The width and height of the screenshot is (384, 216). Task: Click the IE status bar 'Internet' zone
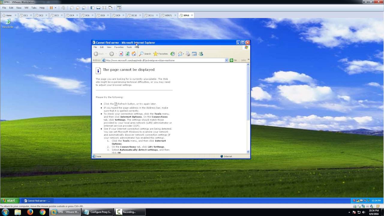click(226, 156)
